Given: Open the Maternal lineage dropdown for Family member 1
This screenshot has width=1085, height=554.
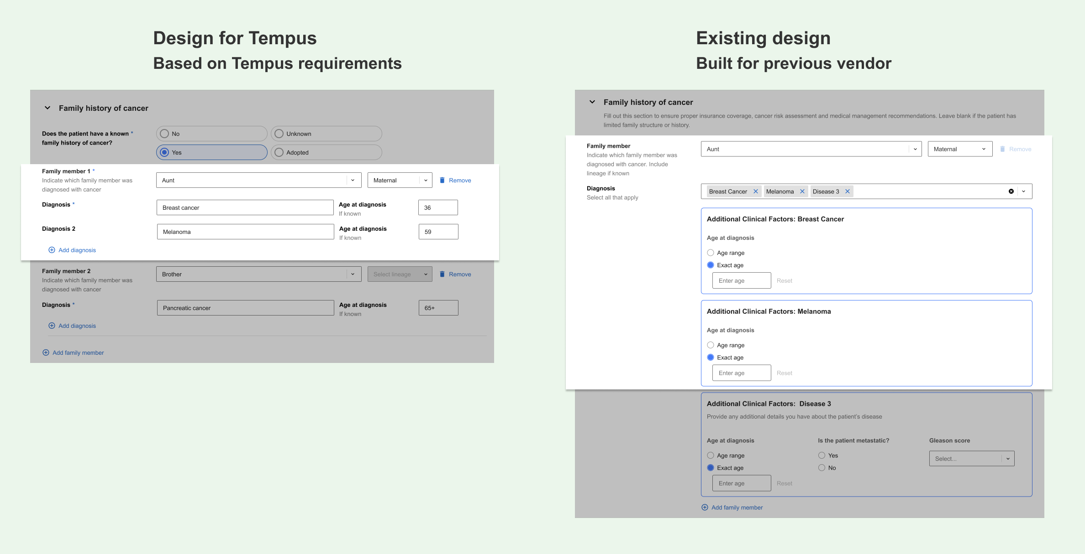Looking at the screenshot, I should 400,180.
